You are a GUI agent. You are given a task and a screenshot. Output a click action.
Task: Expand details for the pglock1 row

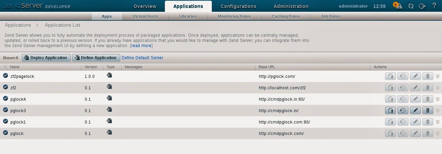[x=438, y=122]
